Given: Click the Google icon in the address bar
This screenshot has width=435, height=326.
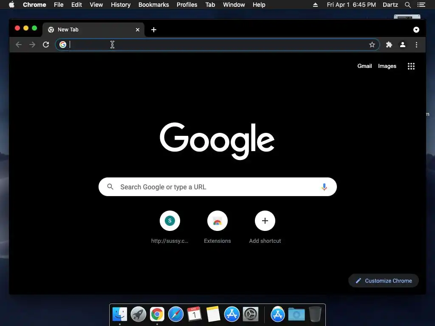Looking at the screenshot, I should pyautogui.click(x=63, y=44).
